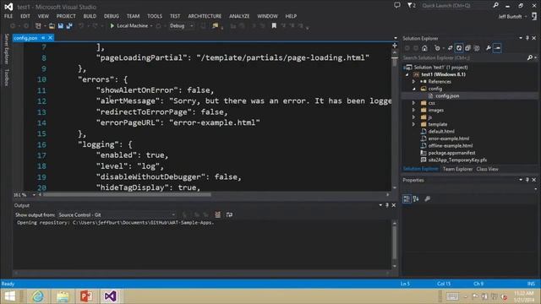Toggle Categorized view in Properties panel
The height and width of the screenshot is (304, 541).
(407, 199)
